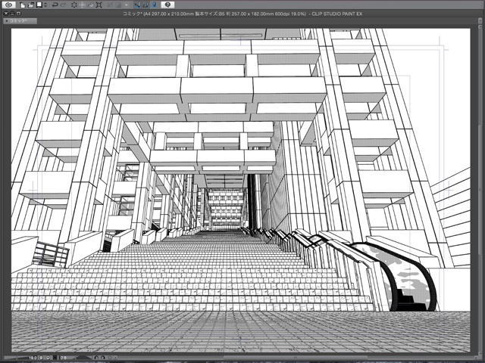
Task: Switch to the コミック canvas tab
Action: point(20,21)
